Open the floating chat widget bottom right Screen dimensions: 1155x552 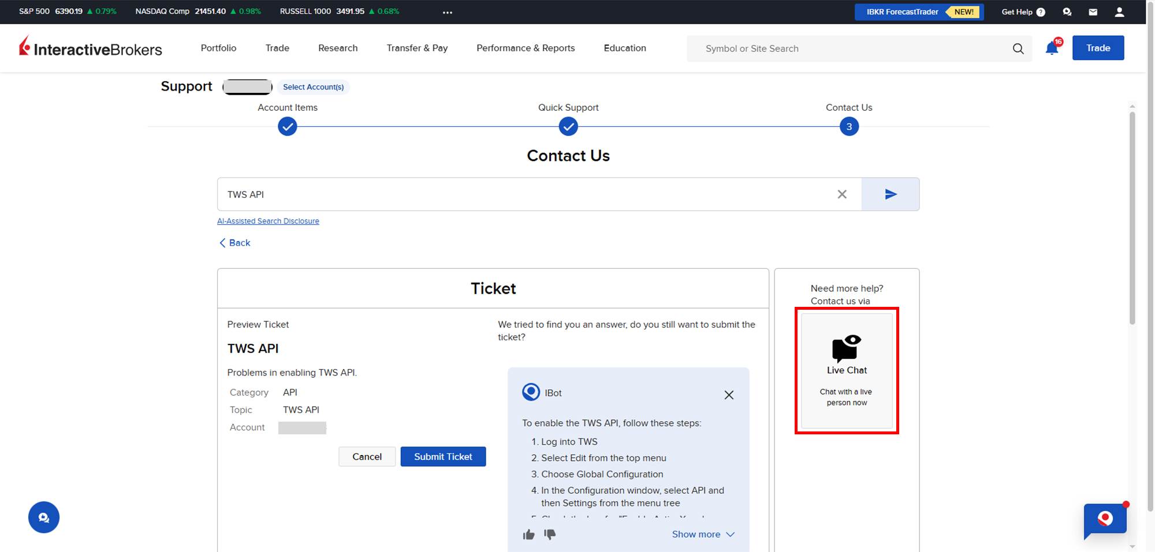click(1105, 520)
